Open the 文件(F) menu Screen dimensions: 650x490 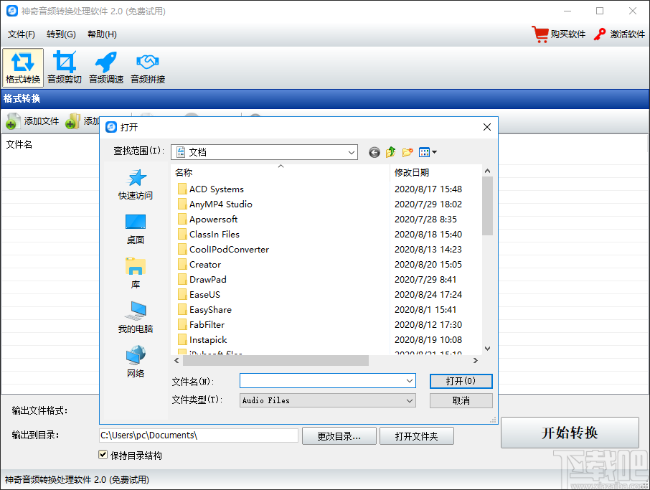(x=21, y=34)
